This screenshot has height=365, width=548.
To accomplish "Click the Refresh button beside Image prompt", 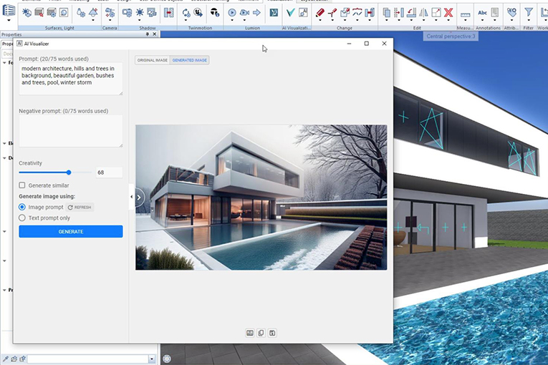I will [x=80, y=207].
